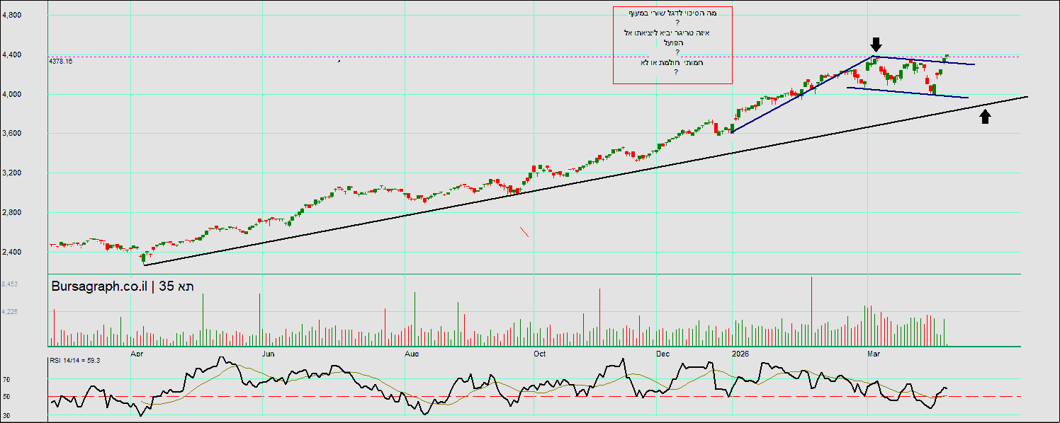Image resolution: width=1060 pixels, height=423 pixels.
Task: Select the Aug date axis label
Action: pyautogui.click(x=411, y=352)
